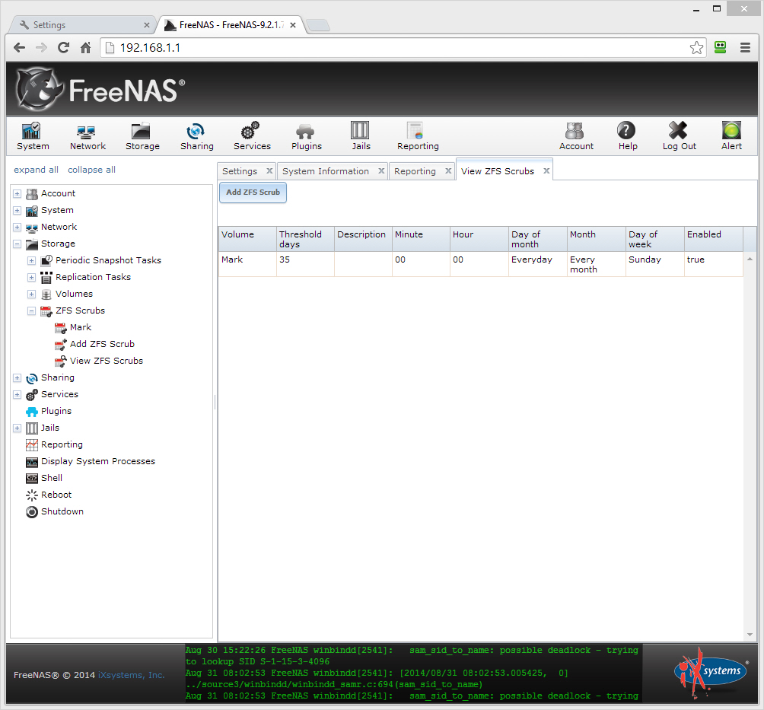This screenshot has width=764, height=710.
Task: Click the green browser extension icon
Action: pyautogui.click(x=720, y=47)
